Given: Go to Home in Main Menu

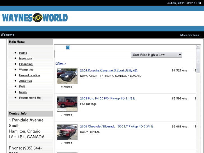Looking at the screenshot, I should 23,53.
